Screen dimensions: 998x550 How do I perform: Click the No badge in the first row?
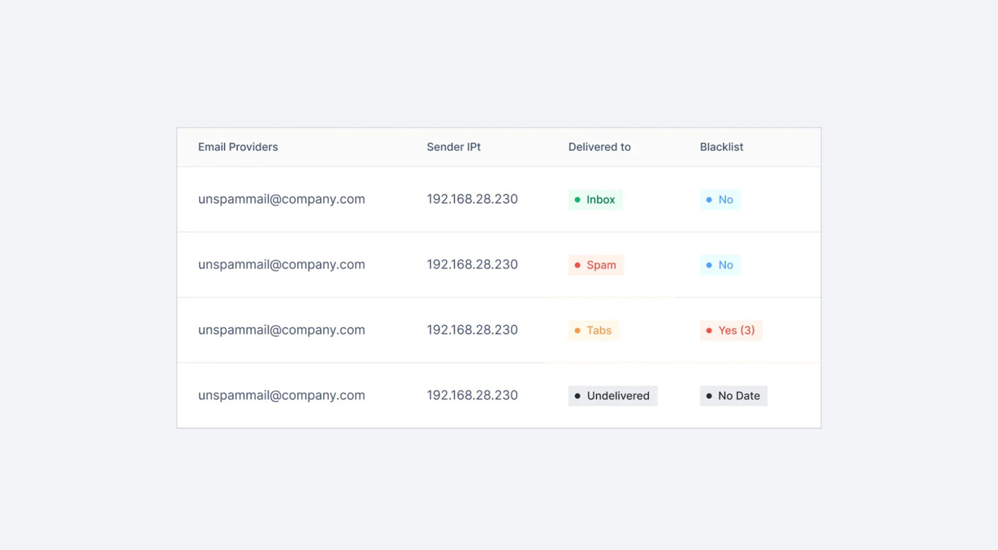click(x=720, y=200)
